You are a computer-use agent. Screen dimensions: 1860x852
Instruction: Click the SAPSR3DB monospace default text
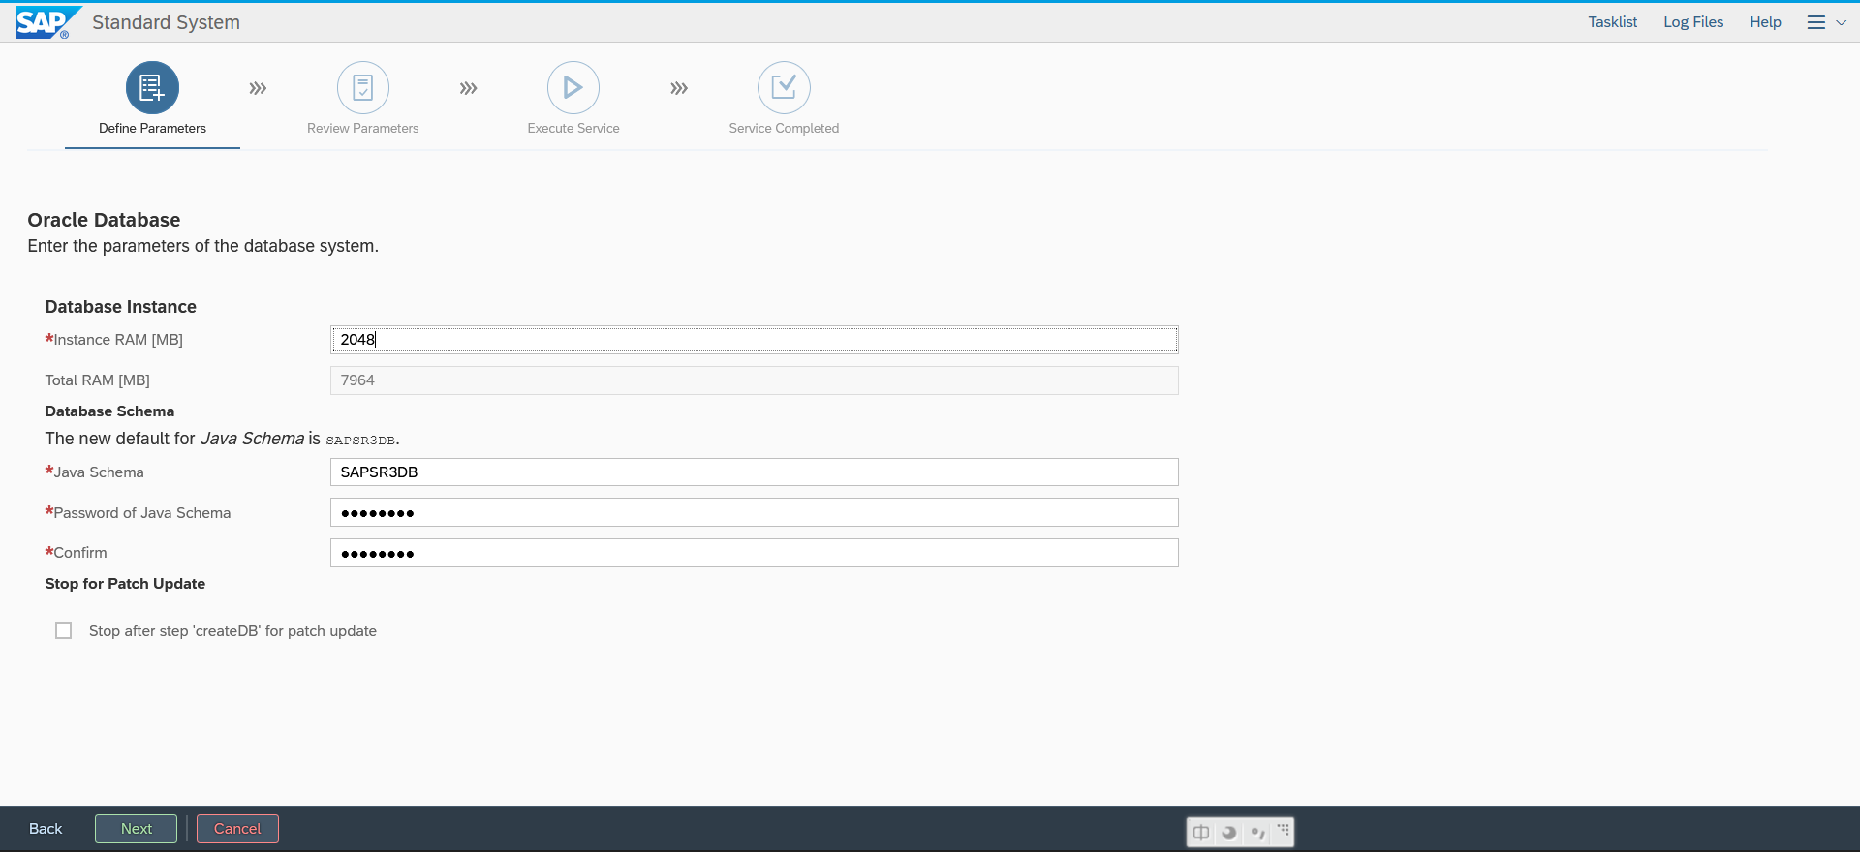click(x=360, y=441)
